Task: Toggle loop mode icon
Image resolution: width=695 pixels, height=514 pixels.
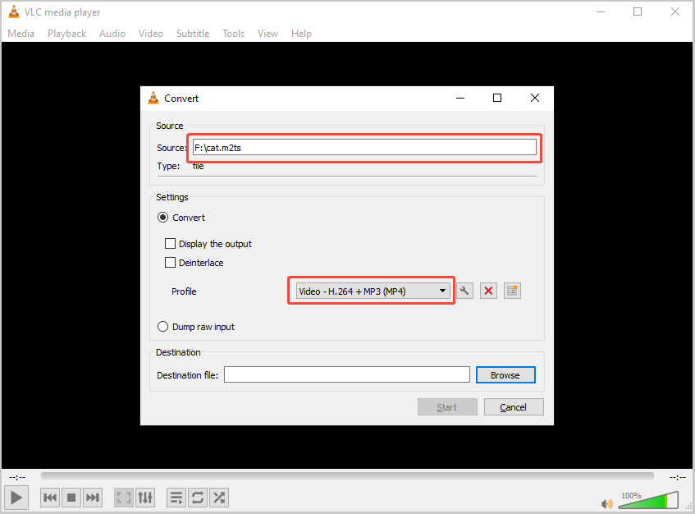Action: (198, 498)
